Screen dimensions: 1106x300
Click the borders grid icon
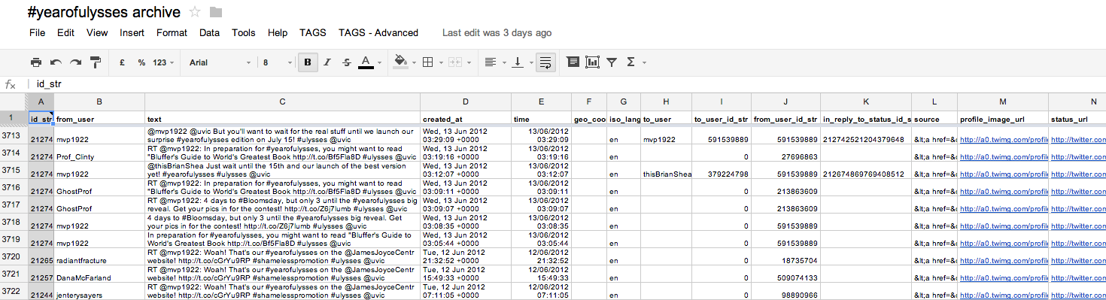(x=427, y=62)
